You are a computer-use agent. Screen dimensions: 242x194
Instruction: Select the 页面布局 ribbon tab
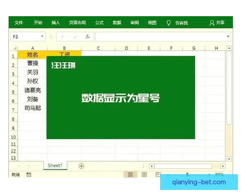tap(77, 23)
